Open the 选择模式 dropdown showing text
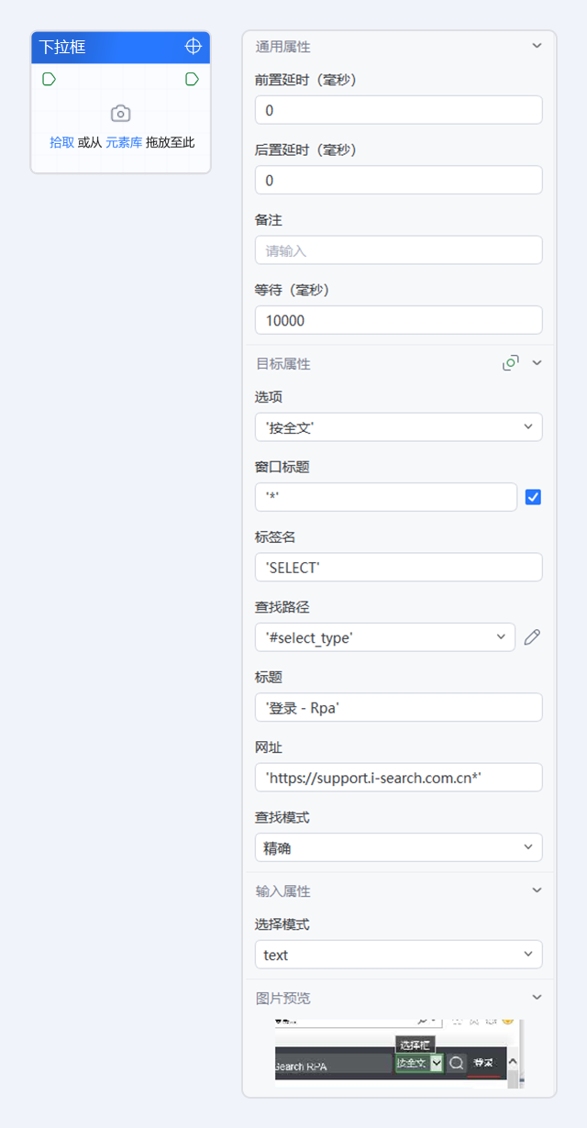 (x=398, y=955)
